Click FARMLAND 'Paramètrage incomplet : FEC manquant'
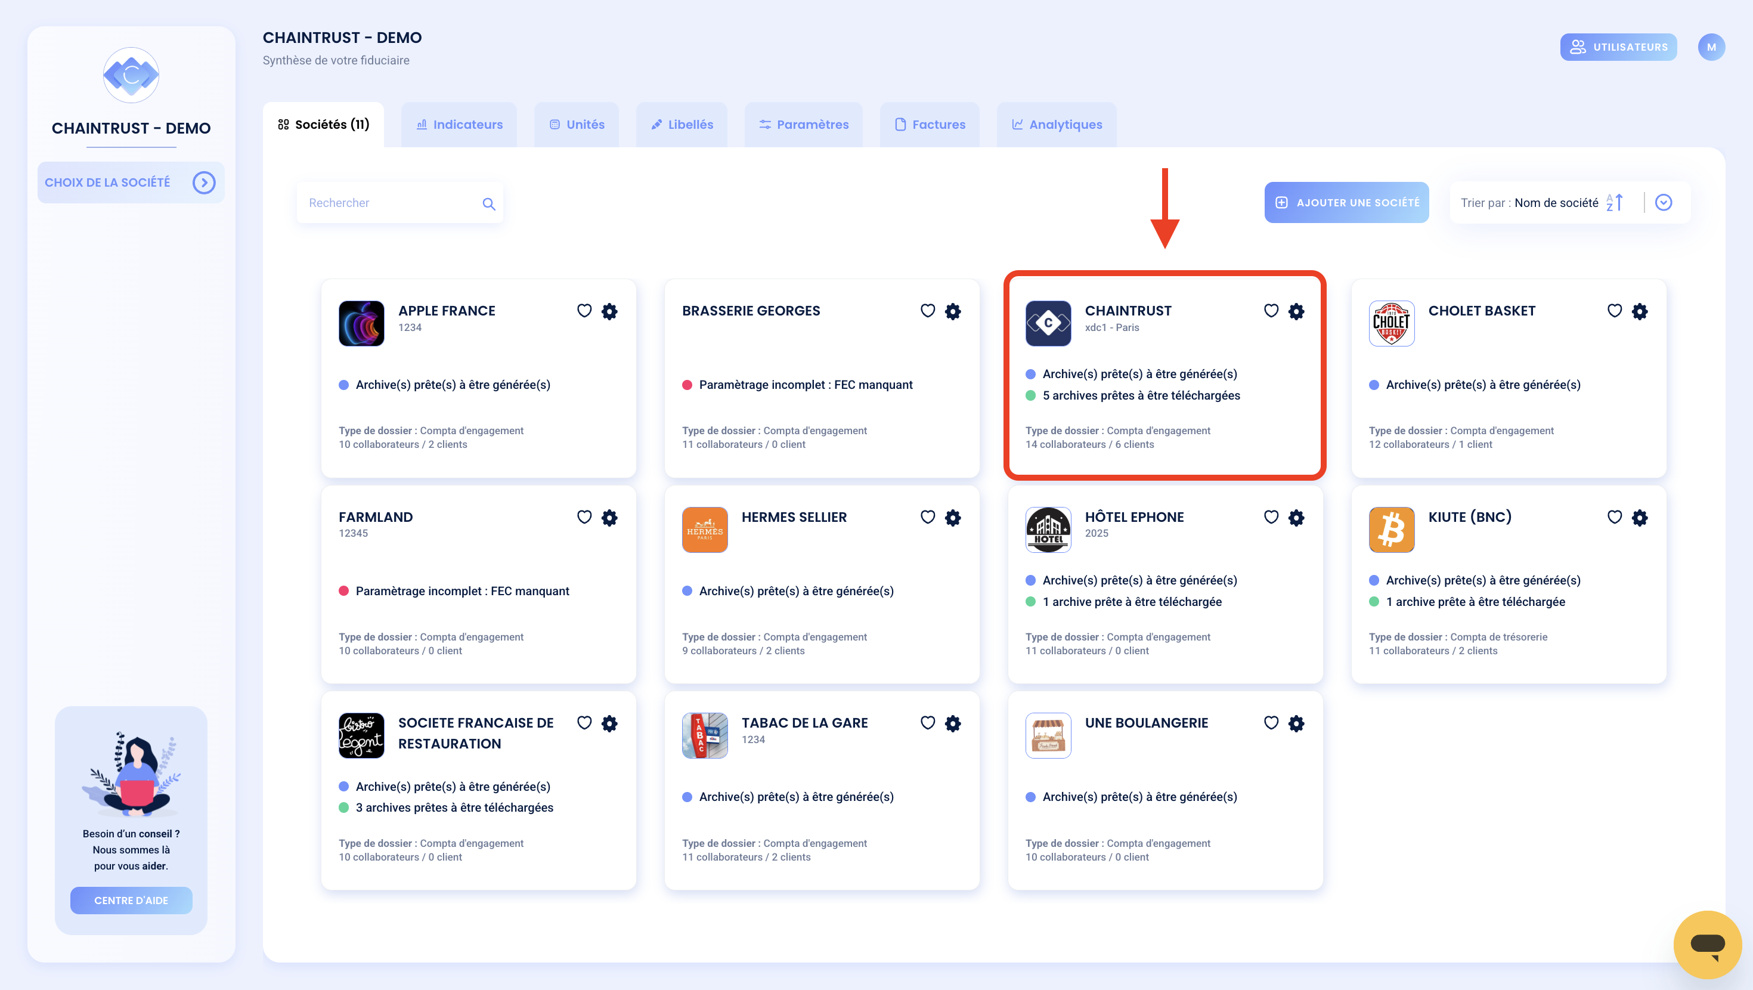Image resolution: width=1753 pixels, height=990 pixels. coord(463,591)
